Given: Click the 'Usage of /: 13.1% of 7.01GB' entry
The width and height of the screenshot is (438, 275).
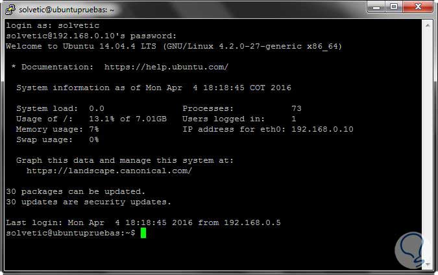Looking at the screenshot, I should [x=91, y=119].
